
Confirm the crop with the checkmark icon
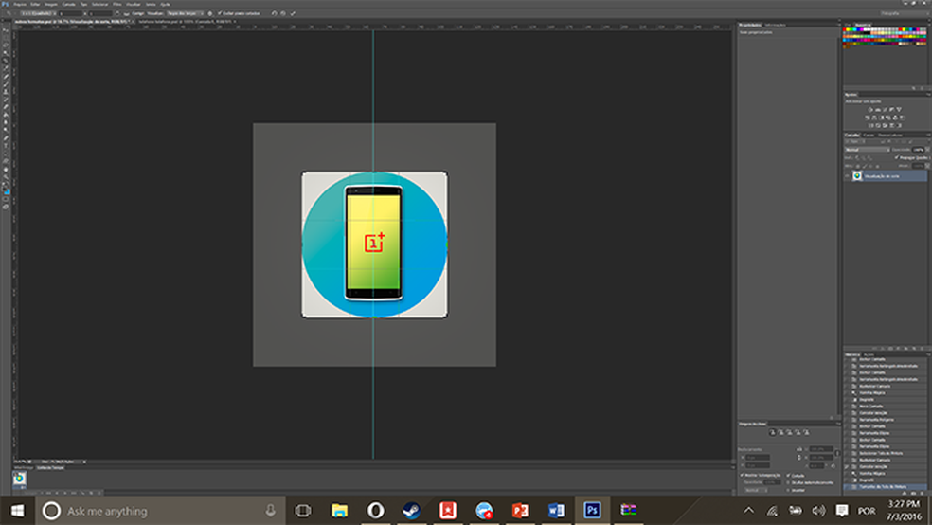click(x=293, y=14)
